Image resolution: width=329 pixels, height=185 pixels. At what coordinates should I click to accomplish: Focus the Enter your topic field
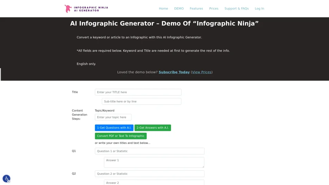[113, 117]
